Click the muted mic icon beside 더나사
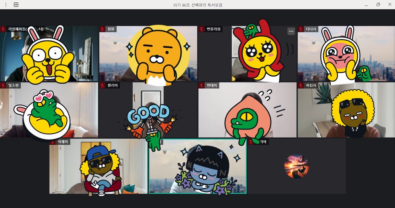The height and width of the screenshot is (208, 395). pyautogui.click(x=301, y=29)
